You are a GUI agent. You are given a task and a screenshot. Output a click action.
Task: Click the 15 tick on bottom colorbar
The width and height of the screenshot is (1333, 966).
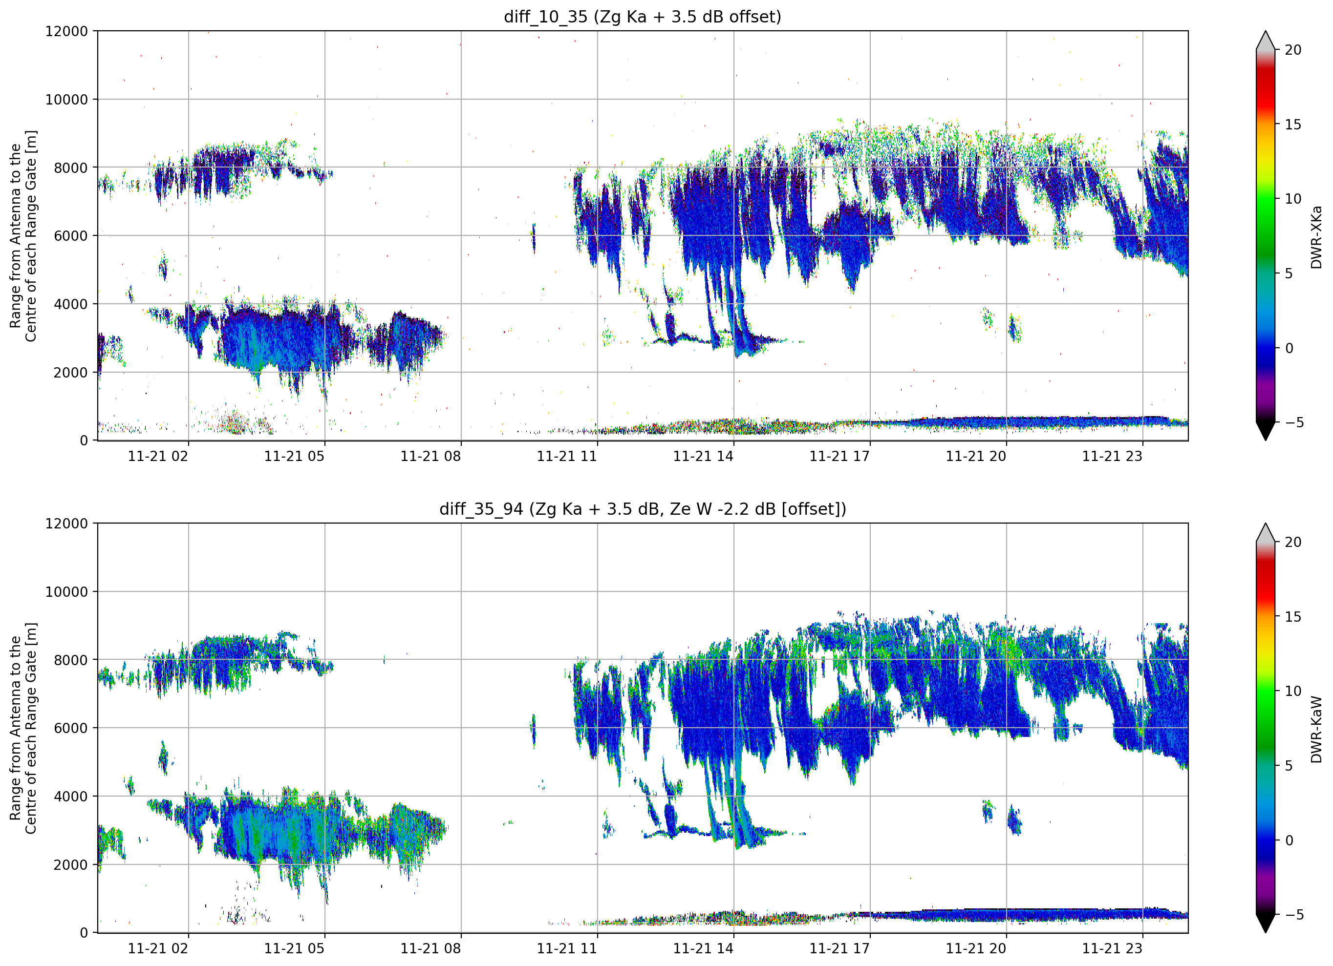tap(1292, 617)
